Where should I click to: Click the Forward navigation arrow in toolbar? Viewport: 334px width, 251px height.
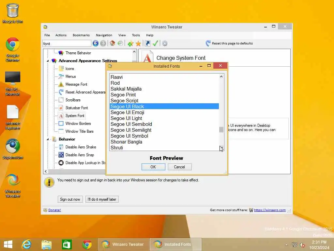103,43
